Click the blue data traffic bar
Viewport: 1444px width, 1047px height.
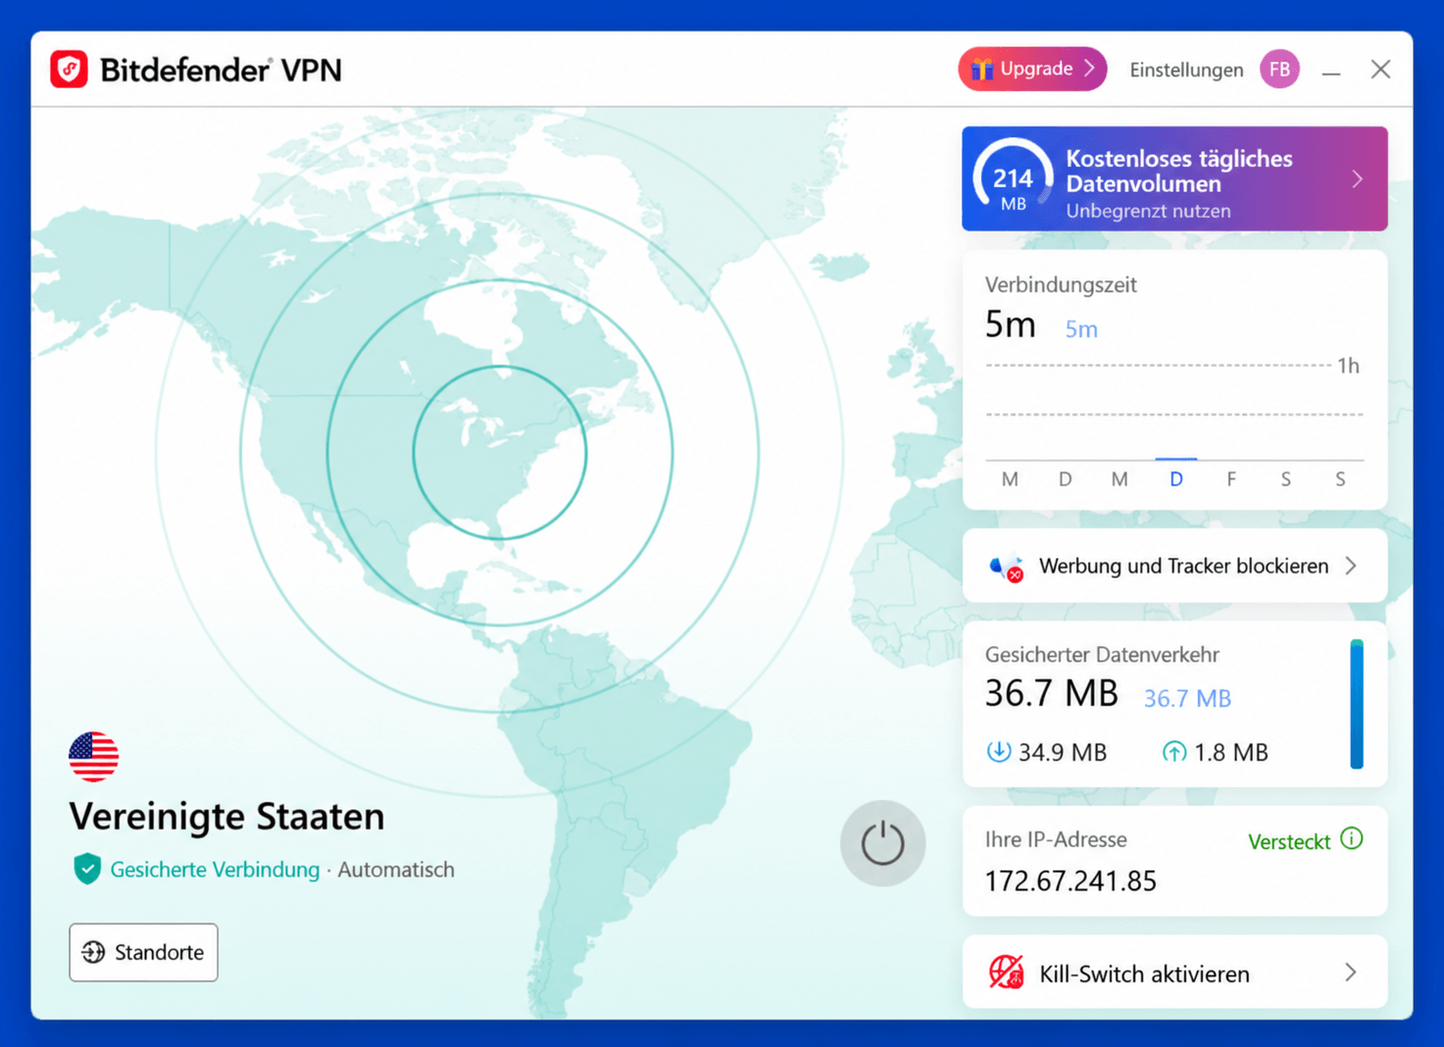click(x=1357, y=704)
